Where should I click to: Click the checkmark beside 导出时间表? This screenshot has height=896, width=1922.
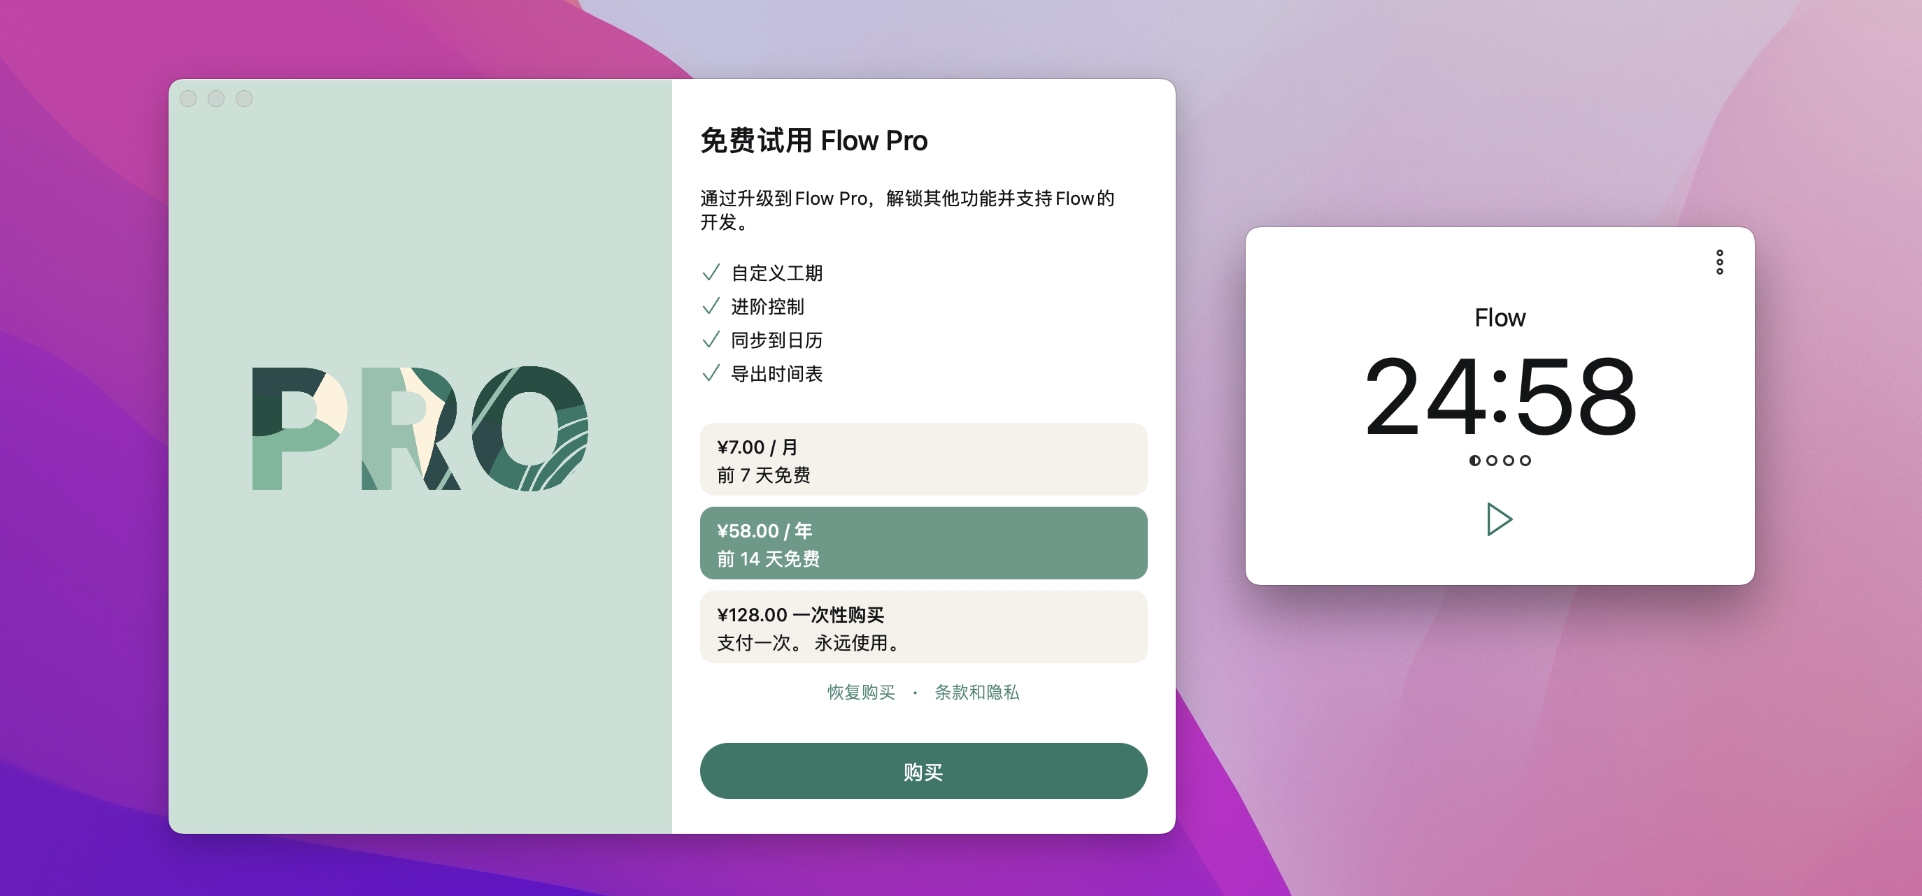coord(711,373)
